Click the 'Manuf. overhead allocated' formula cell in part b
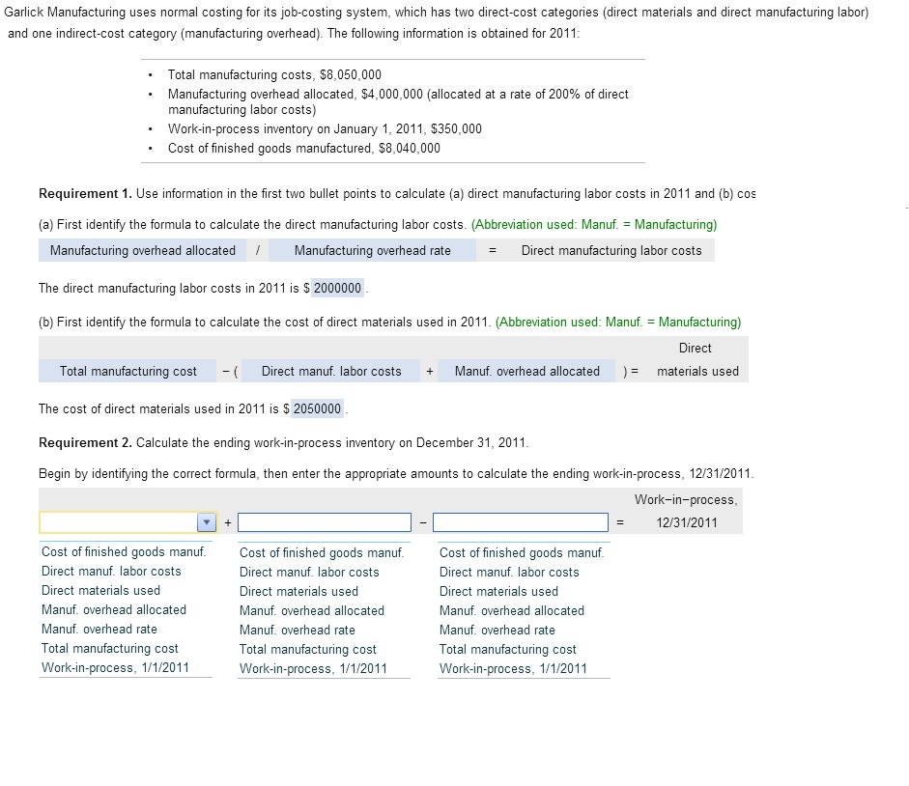909x786 pixels. pyautogui.click(x=527, y=371)
